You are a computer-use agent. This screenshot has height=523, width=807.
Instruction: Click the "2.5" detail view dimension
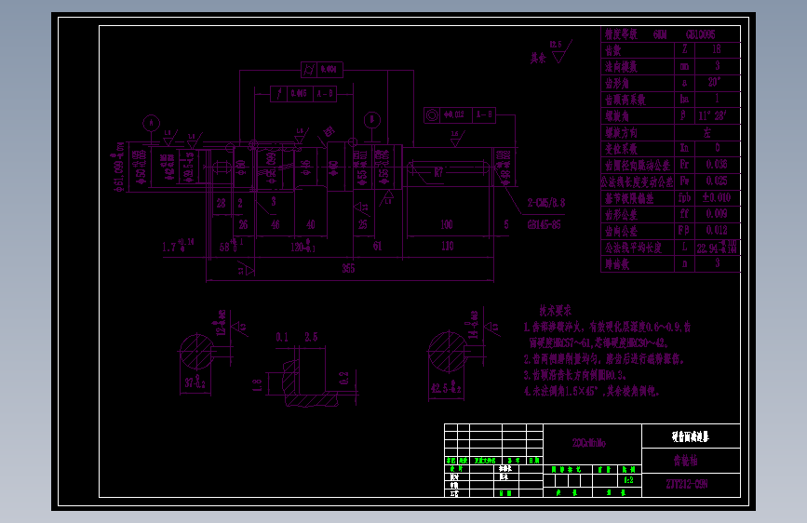pyautogui.click(x=311, y=337)
